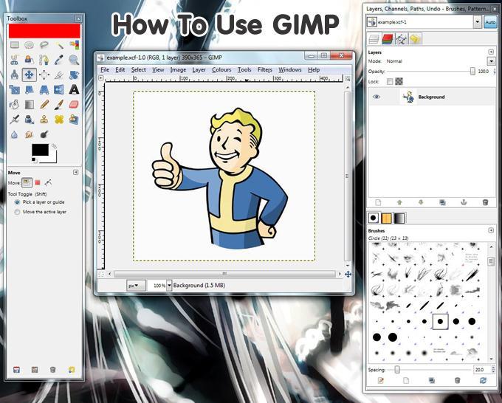Toggle the Auto button in Layers dock
This screenshot has height=403, width=502.
490,22
